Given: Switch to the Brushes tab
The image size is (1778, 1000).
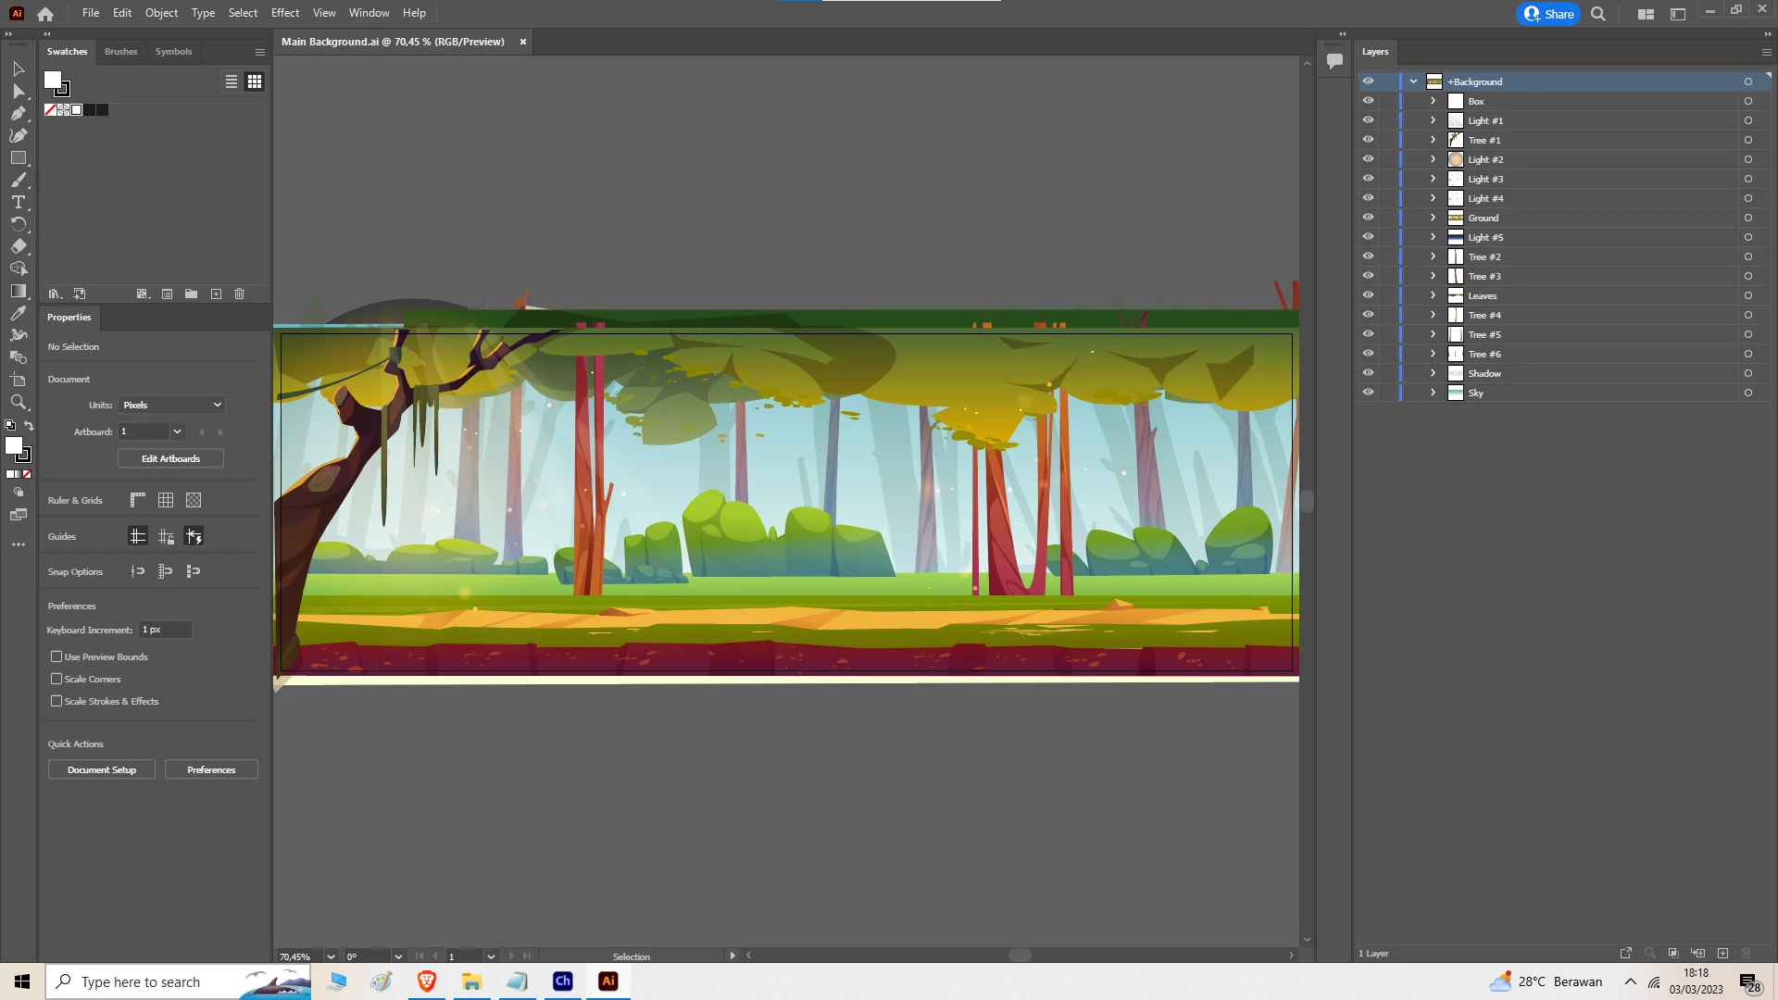Looking at the screenshot, I should [x=120, y=52].
